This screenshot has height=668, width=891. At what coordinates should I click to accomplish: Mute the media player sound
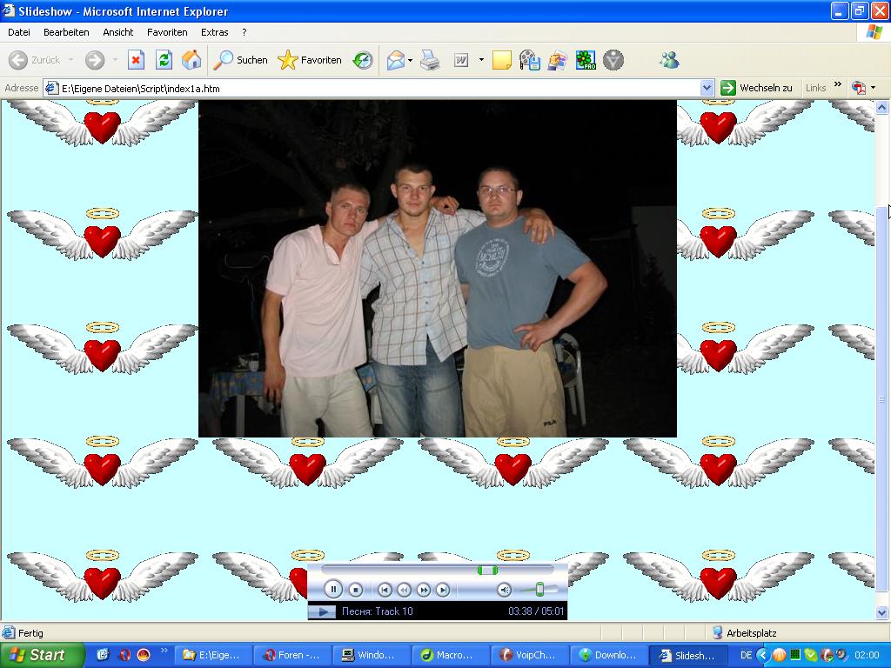504,591
